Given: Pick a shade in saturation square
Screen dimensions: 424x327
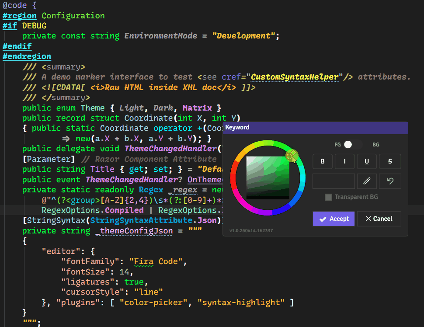Looking at the screenshot, I should pos(268,177).
